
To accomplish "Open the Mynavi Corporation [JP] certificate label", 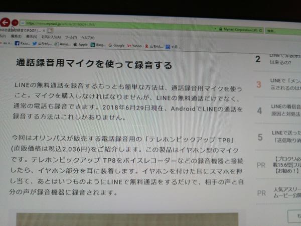I will click(241, 30).
